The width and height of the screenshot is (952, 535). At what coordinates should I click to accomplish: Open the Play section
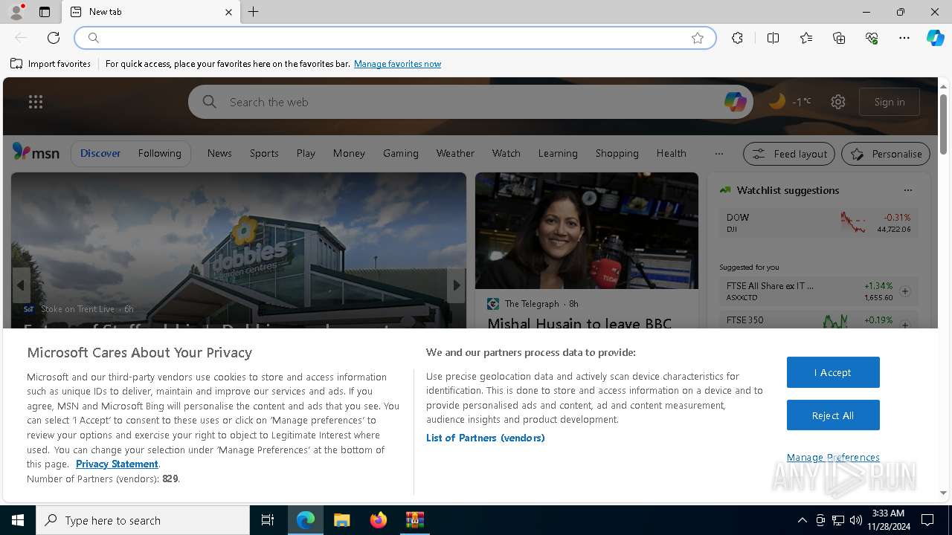[306, 153]
